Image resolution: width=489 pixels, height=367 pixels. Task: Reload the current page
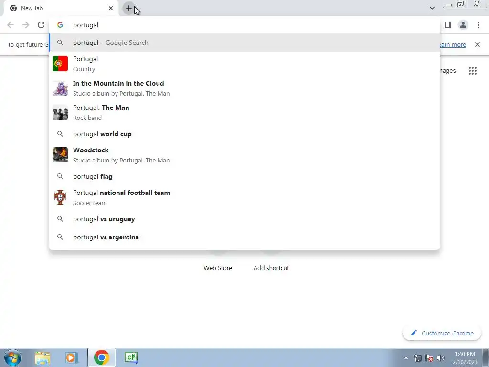pyautogui.click(x=41, y=25)
